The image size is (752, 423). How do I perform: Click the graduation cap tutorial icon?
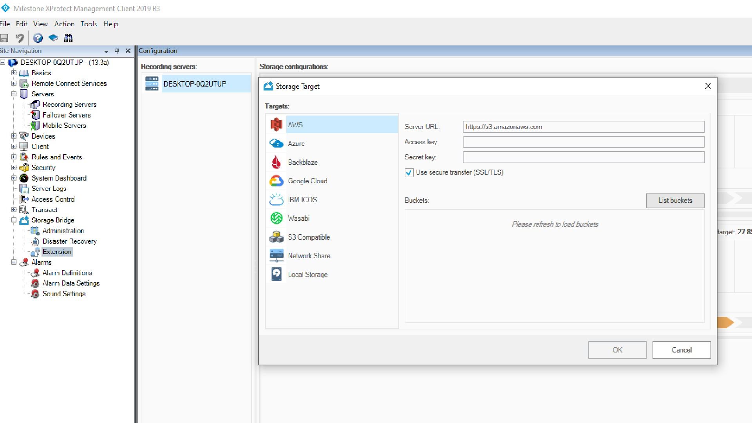[53, 38]
